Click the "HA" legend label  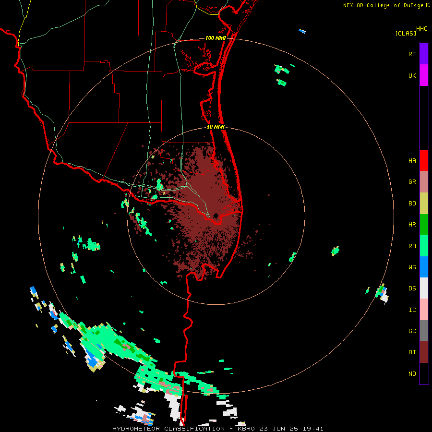[412, 161]
